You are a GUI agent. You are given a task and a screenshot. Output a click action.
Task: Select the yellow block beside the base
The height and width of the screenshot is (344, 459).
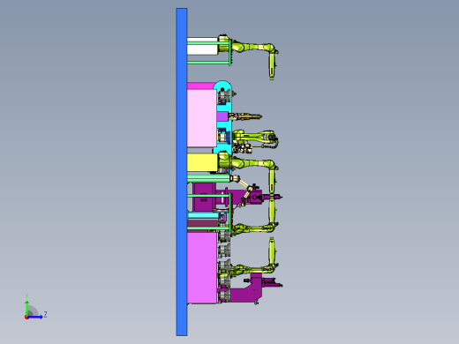[202, 162]
